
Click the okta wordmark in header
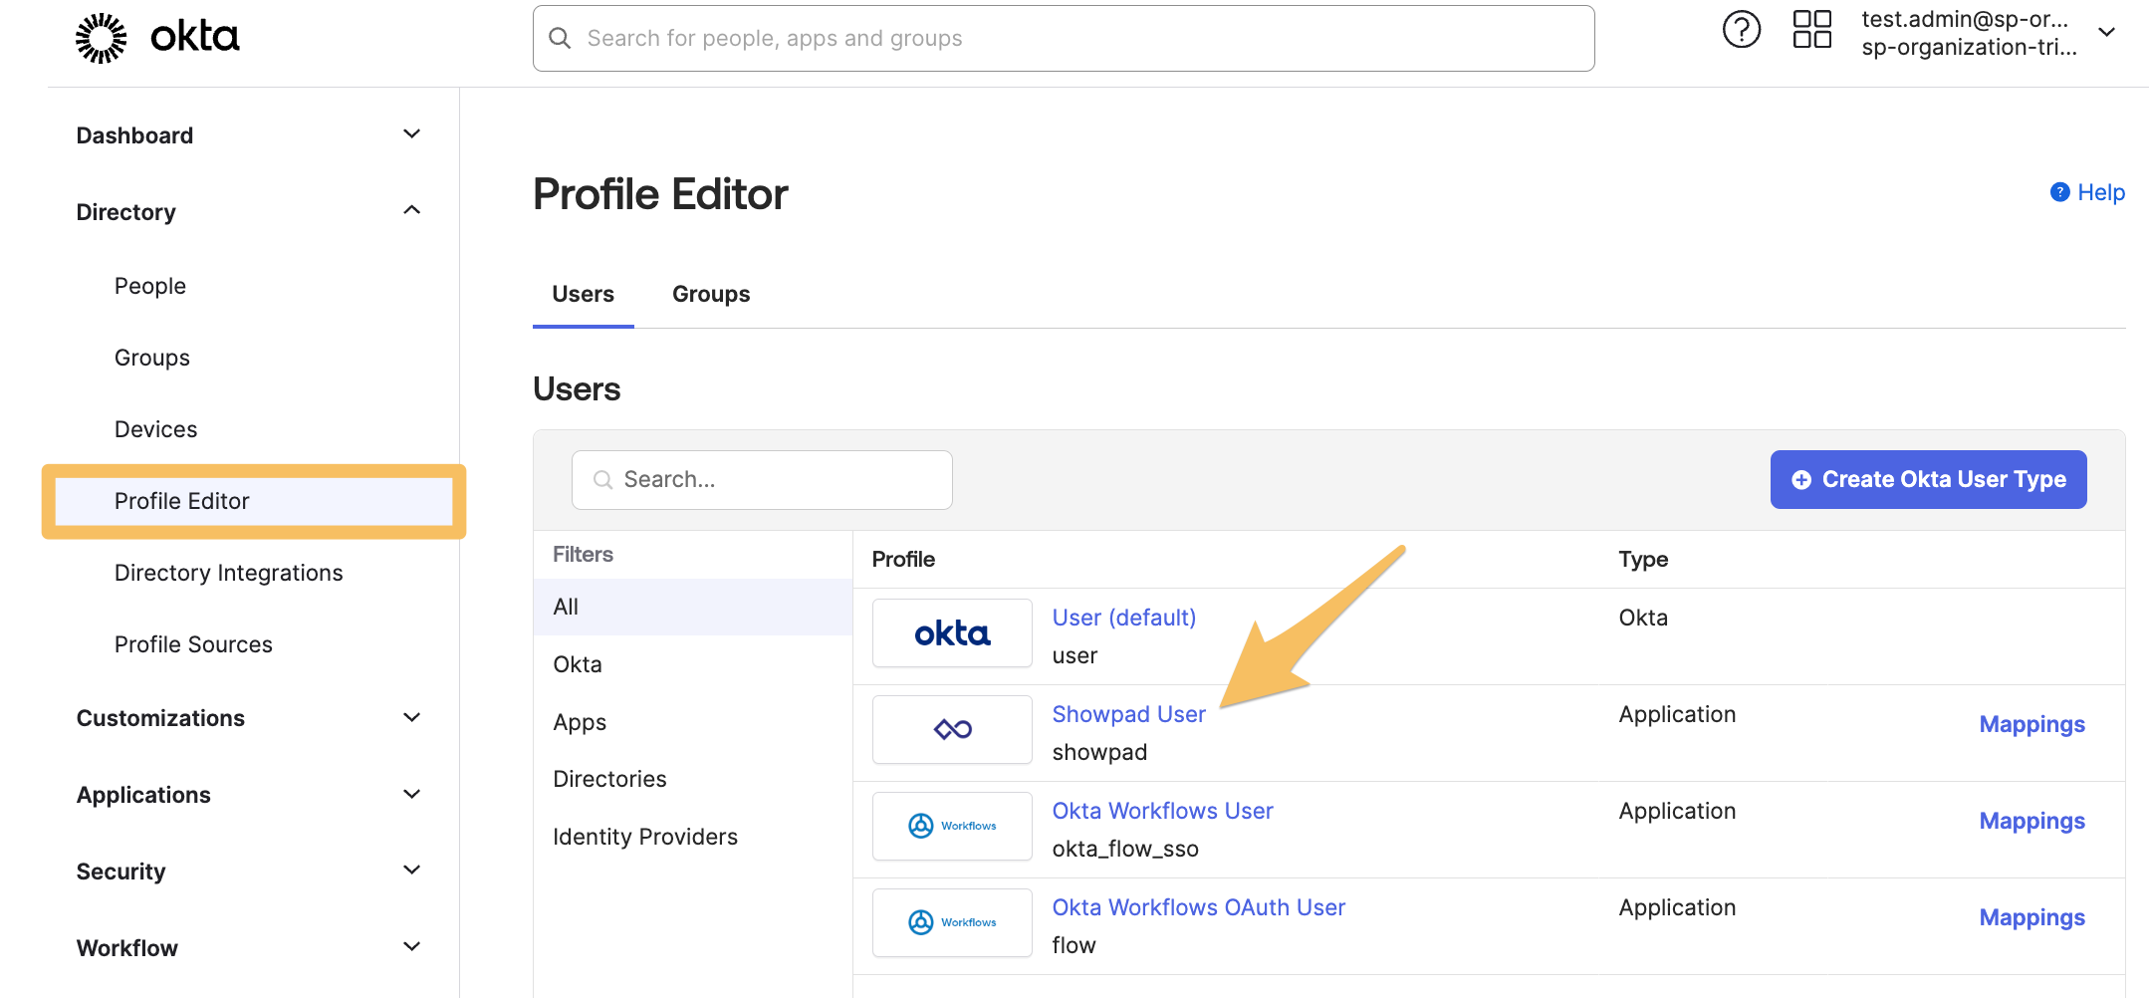[x=195, y=38]
